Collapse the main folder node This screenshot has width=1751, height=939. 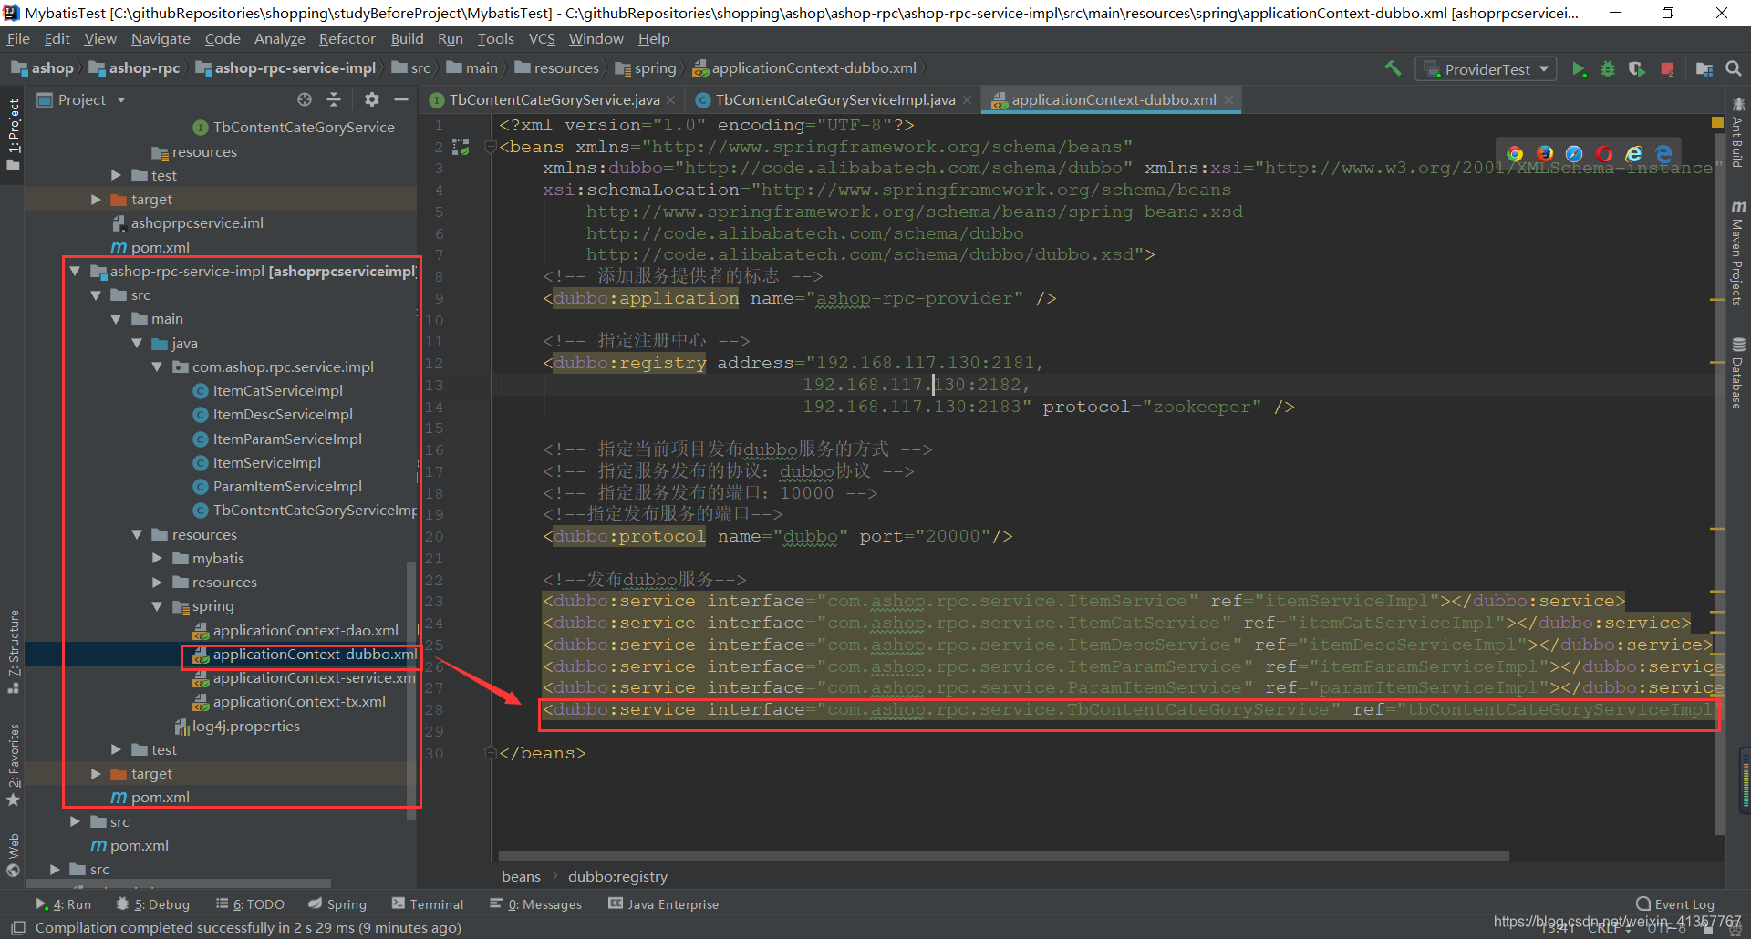coord(116,319)
